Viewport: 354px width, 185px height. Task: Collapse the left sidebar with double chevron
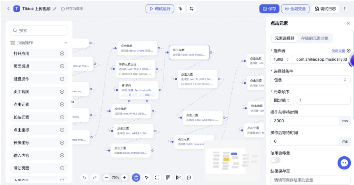(73, 102)
